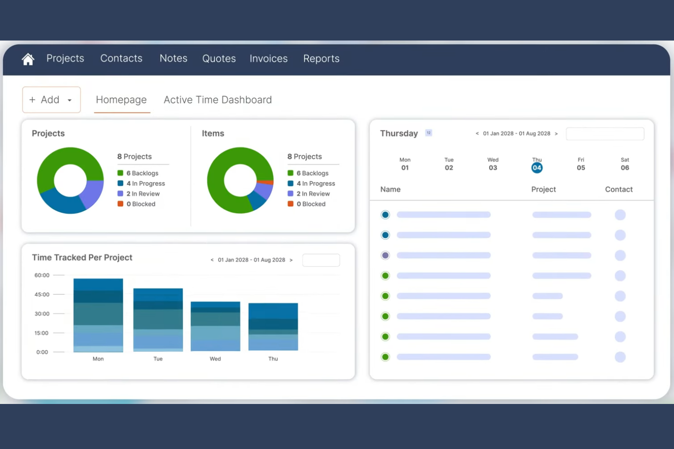The height and width of the screenshot is (449, 674).
Task: Click date range text in Time Tracked card
Action: 251,260
